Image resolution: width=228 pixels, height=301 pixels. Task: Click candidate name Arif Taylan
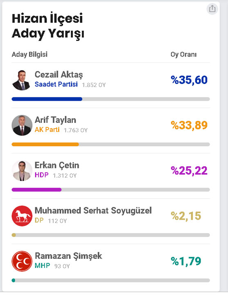[55, 120]
